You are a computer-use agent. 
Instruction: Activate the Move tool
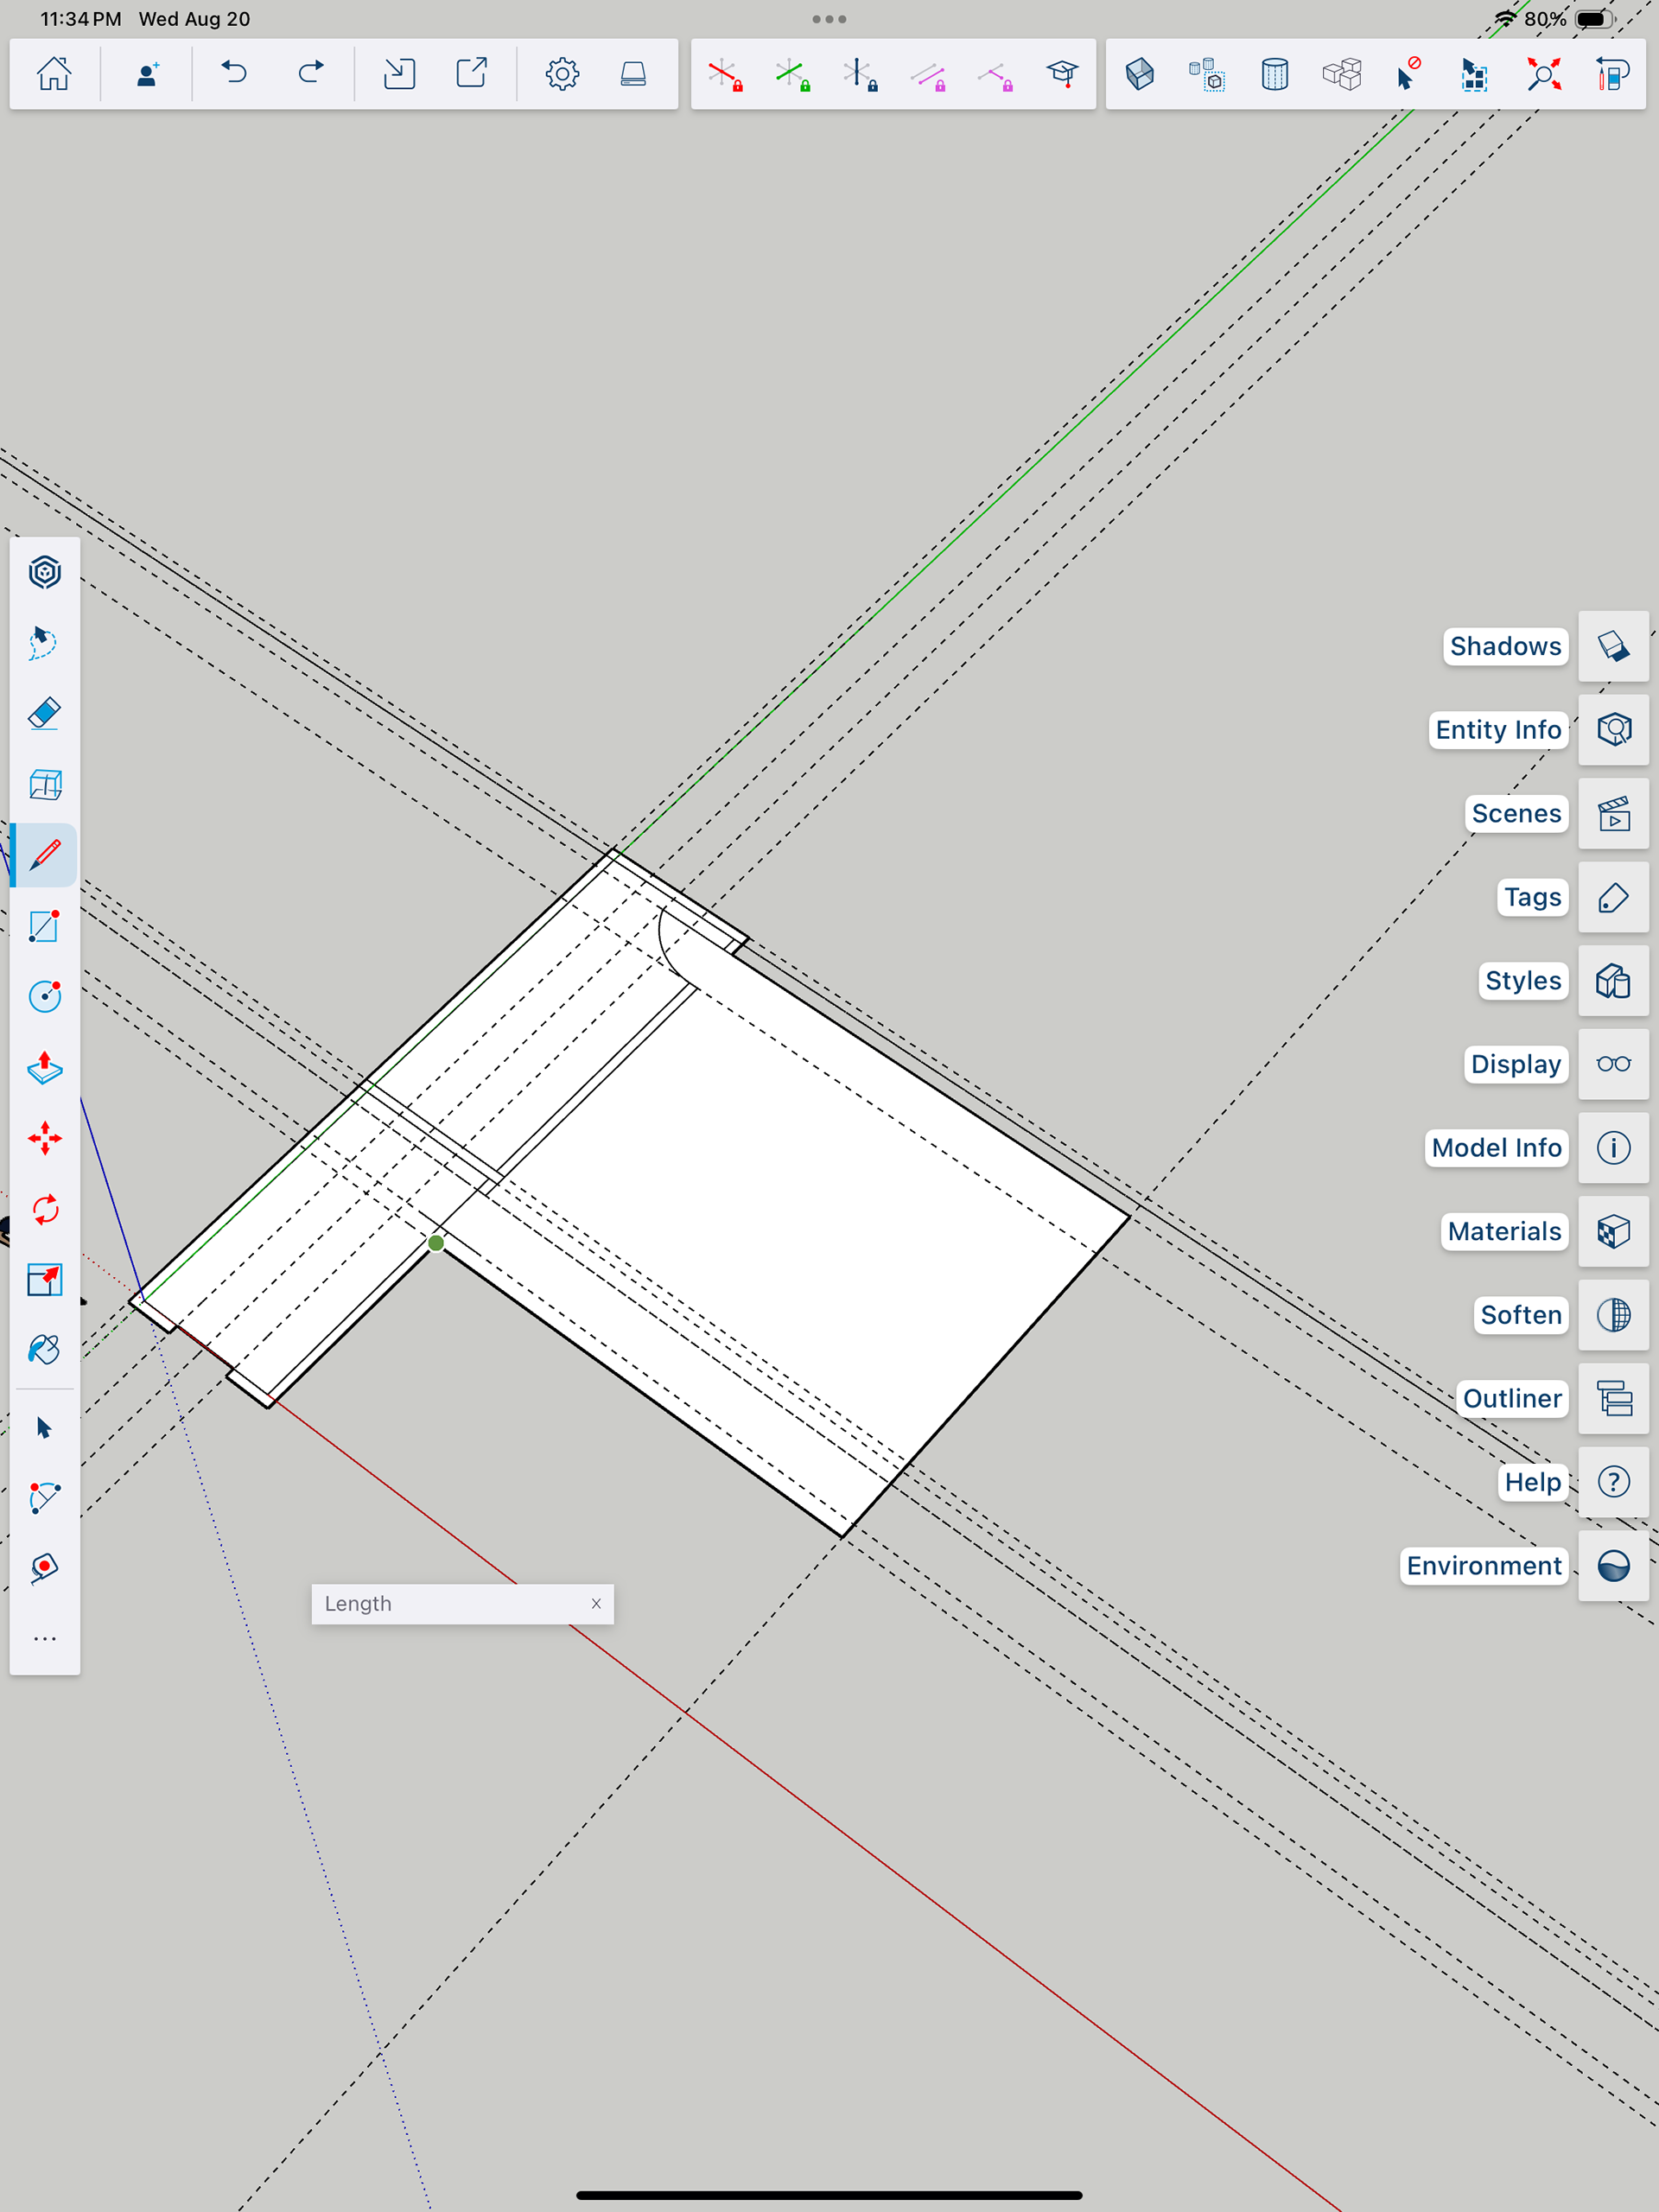(x=44, y=1138)
